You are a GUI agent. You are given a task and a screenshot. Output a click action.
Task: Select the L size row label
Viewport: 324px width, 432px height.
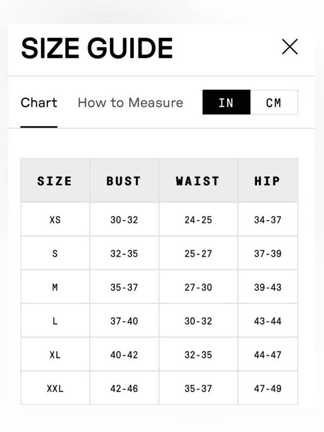55,321
